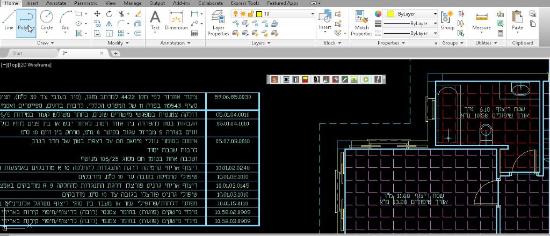The width and height of the screenshot is (550, 236).
Task: Switch to the Annotate ribbon tab
Action: tap(56, 3)
